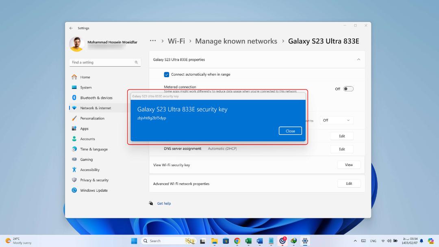Open Task View from taskbar
This screenshot has height=247, width=439.
click(203, 241)
